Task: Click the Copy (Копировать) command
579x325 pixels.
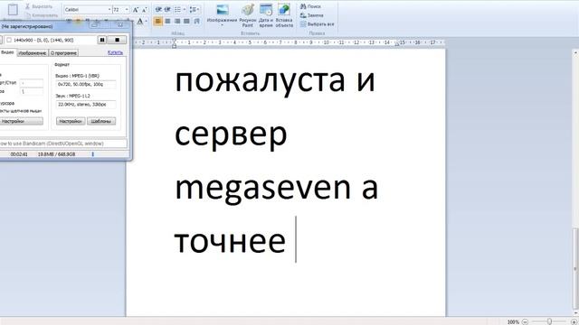Action: coord(42,15)
